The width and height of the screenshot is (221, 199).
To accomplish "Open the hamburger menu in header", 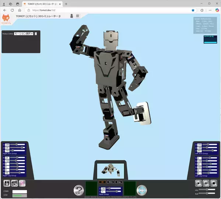I will click(x=78, y=16).
